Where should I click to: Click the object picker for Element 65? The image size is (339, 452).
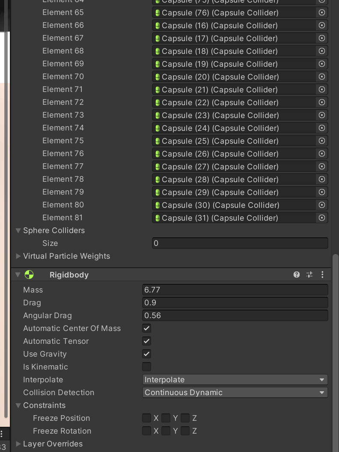coord(322,13)
